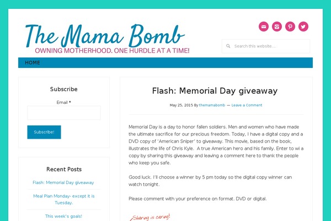This screenshot has height=221, width=331.
Task: Click The Mama Bomb logo
Action: click(105, 35)
